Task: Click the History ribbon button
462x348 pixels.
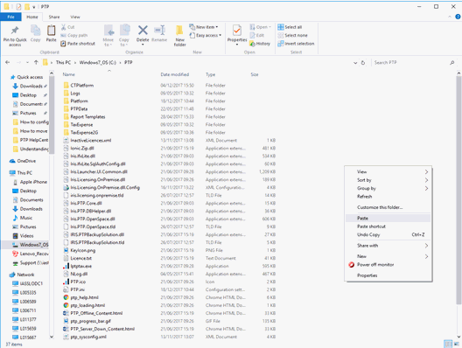Action: 260,44
